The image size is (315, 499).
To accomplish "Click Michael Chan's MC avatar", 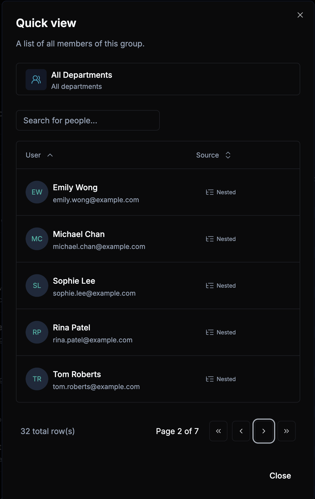I will point(37,239).
